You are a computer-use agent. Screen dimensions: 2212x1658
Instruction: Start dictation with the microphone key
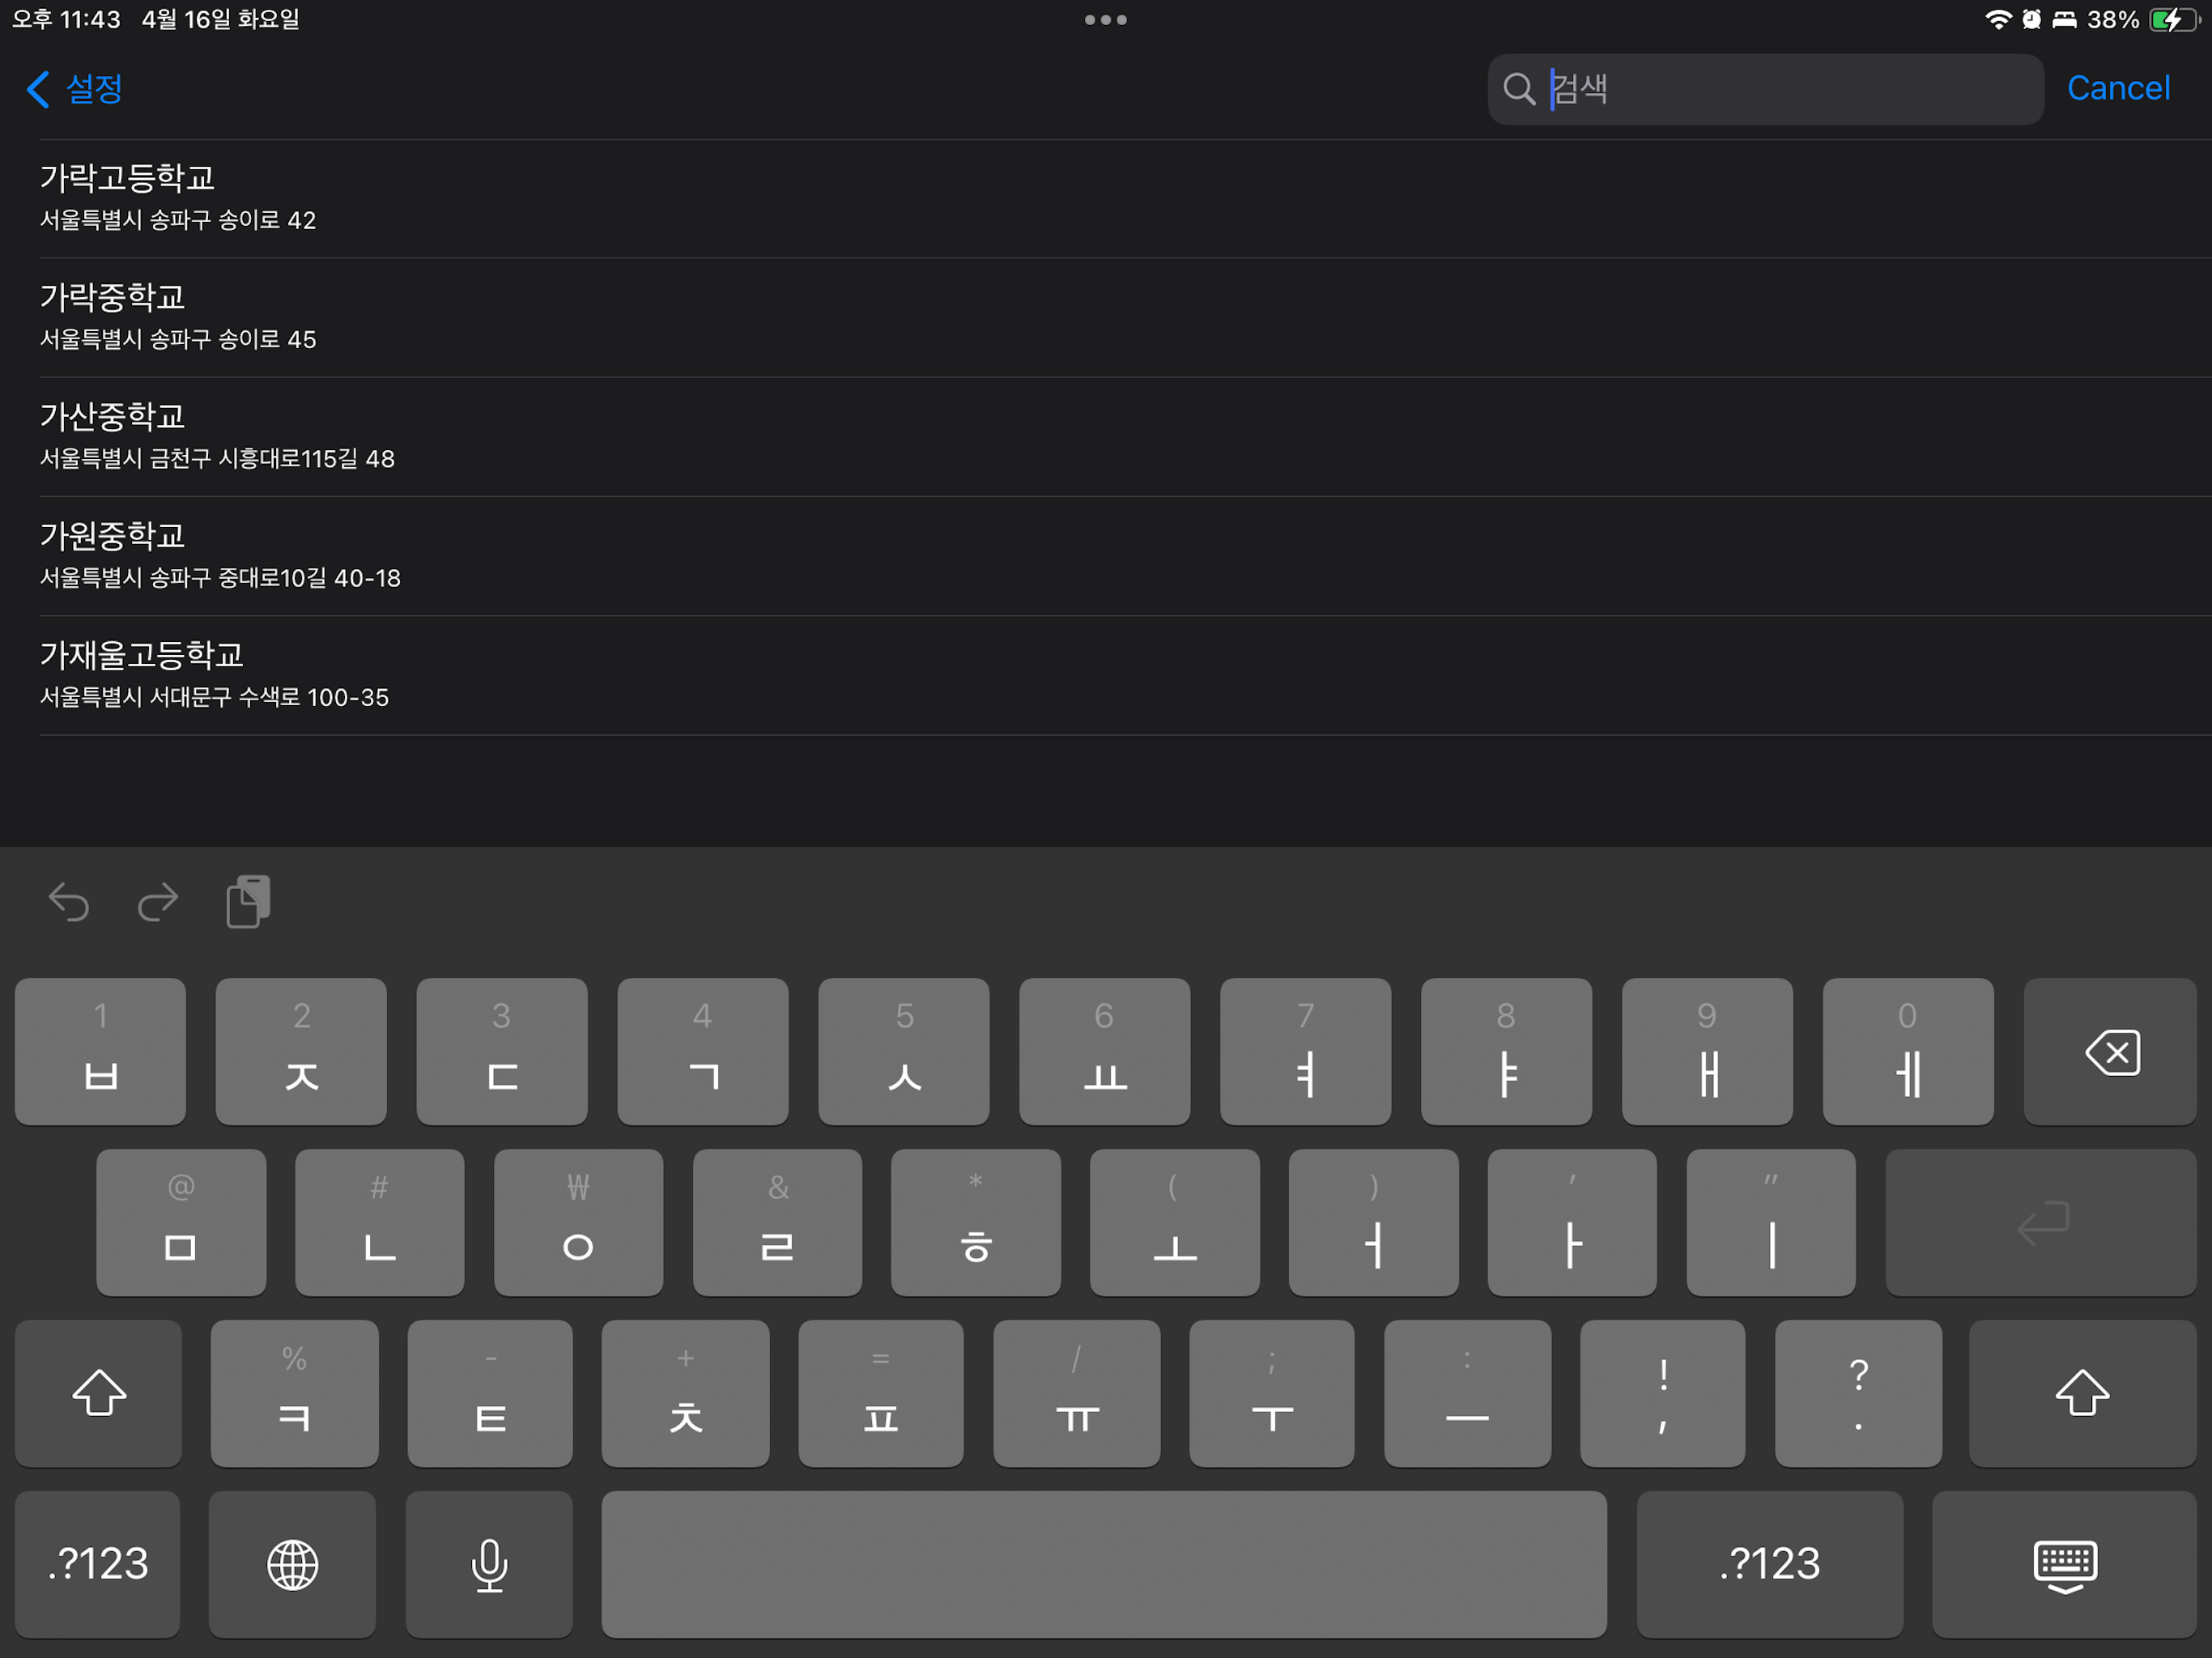pos(489,1564)
